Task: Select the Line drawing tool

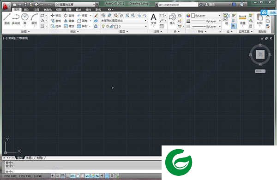Action: pyautogui.click(x=7, y=19)
